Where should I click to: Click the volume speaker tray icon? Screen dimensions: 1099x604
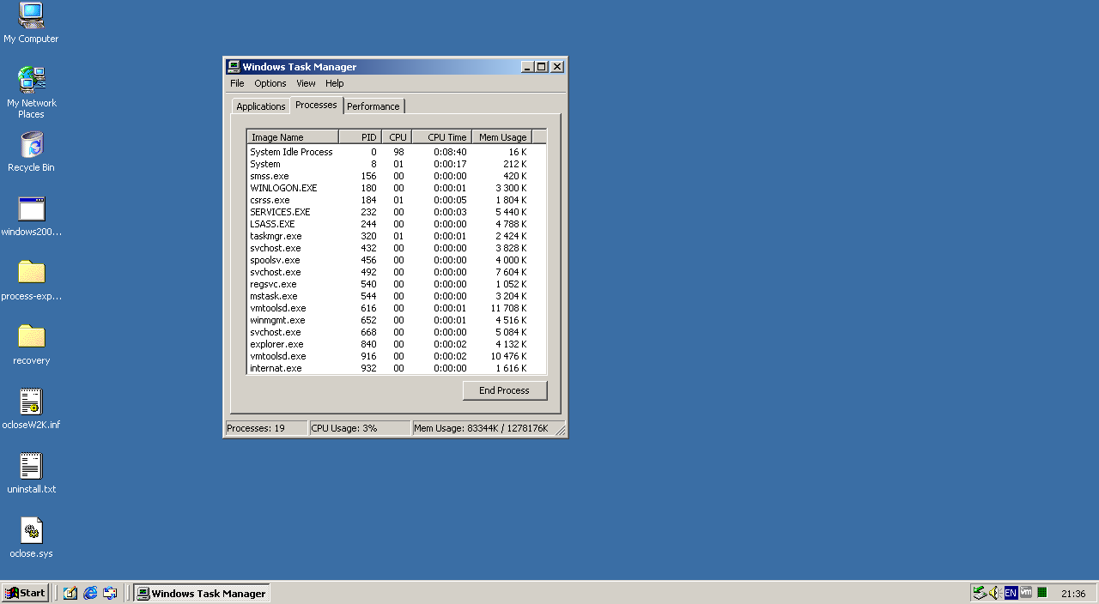click(994, 593)
